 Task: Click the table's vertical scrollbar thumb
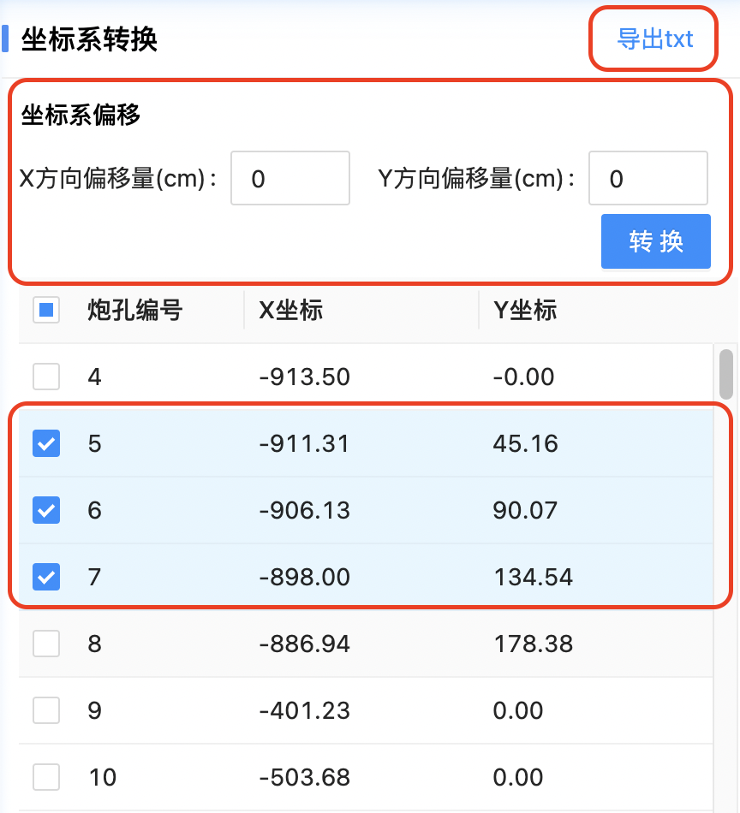726,373
